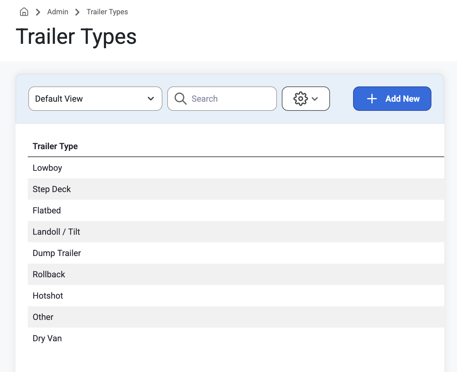457x372 pixels.
Task: Click the Default View dropdown arrow
Action: [151, 99]
